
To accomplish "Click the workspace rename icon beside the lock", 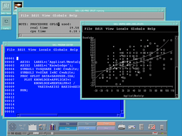I will 36,134.
